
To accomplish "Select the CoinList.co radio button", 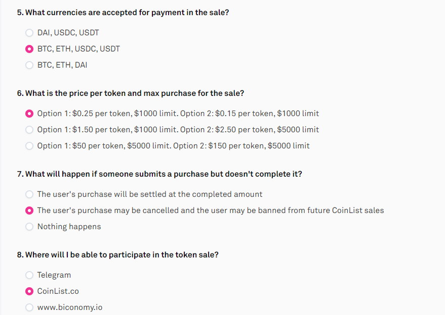I will click(x=29, y=291).
